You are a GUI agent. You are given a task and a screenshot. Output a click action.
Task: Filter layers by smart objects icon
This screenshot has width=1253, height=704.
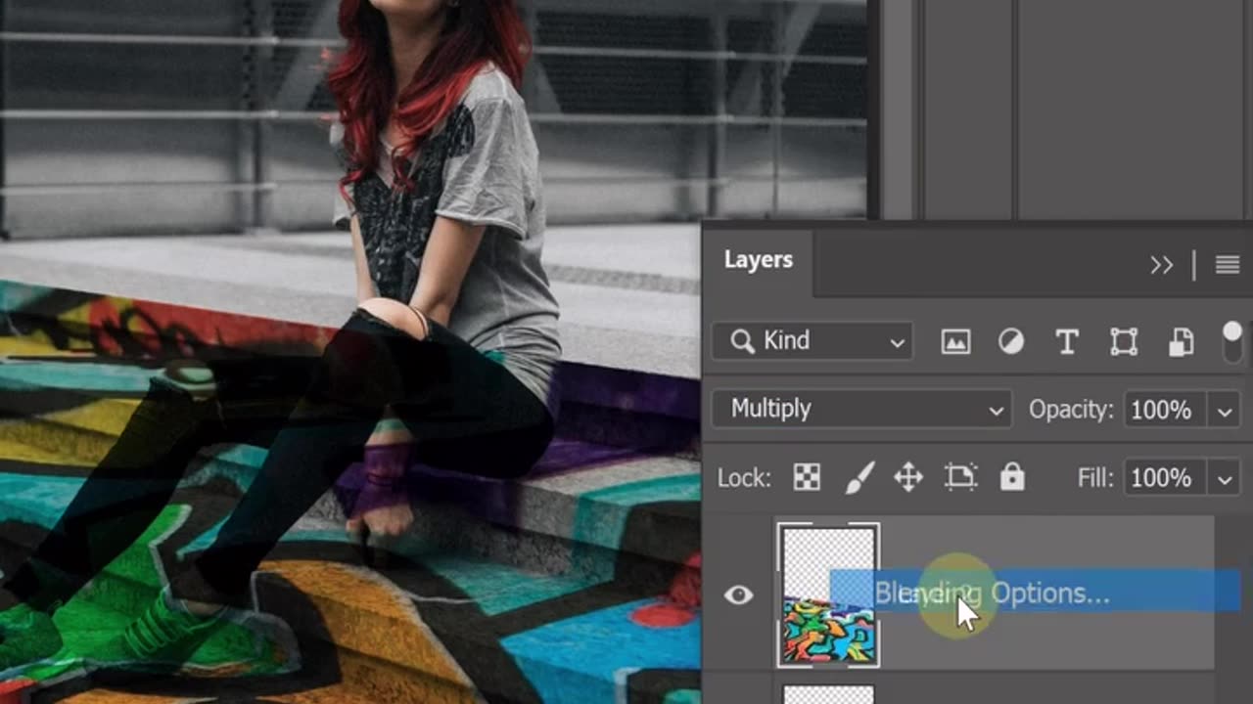(x=1182, y=341)
